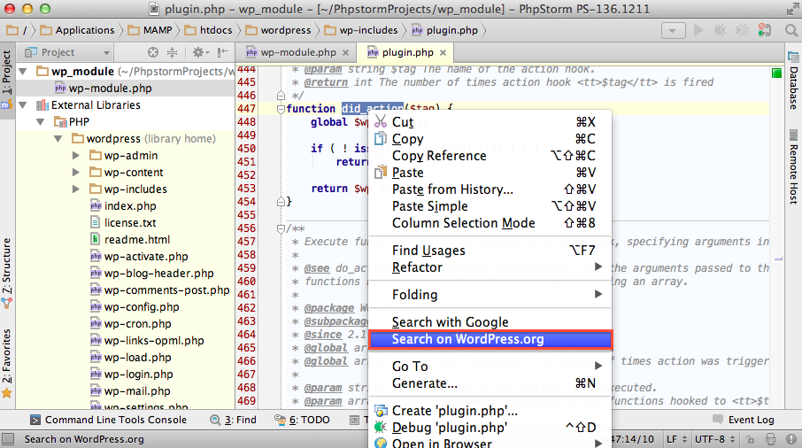This screenshot has width=802, height=448.
Task: Hide the Project panel with hide icon
Action: (x=222, y=52)
